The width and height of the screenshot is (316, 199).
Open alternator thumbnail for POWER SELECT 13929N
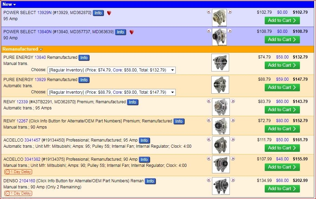click(219, 18)
